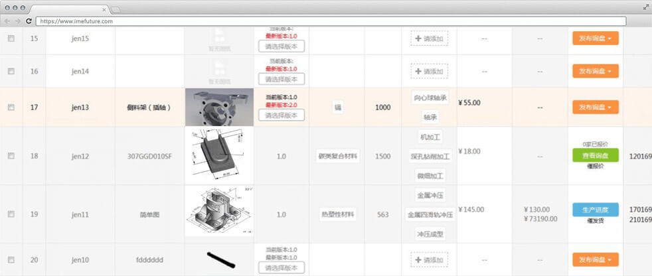Expand the version selector in jen13 row
The width and height of the screenshot is (652, 276).
(x=282, y=115)
